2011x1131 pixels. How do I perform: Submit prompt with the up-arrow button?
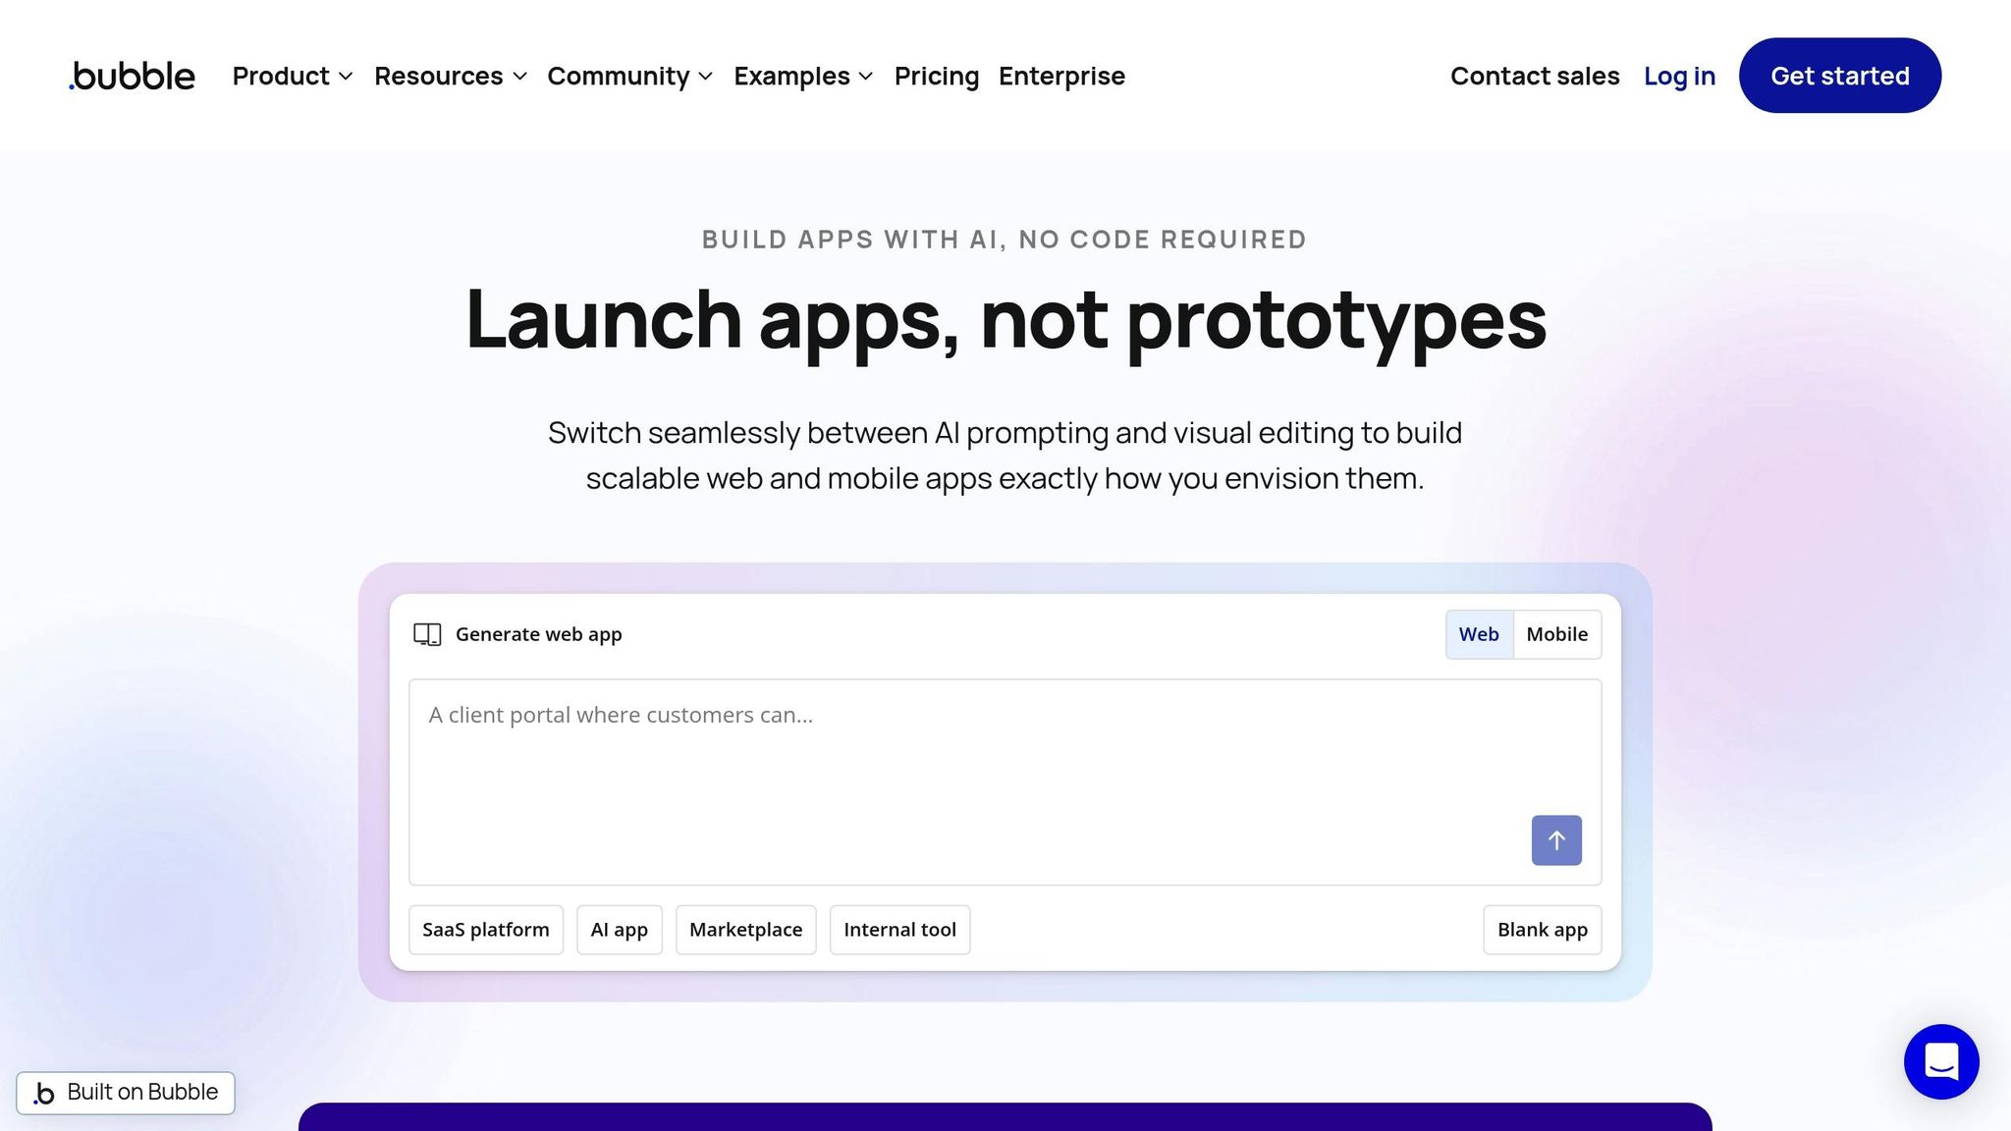1556,840
